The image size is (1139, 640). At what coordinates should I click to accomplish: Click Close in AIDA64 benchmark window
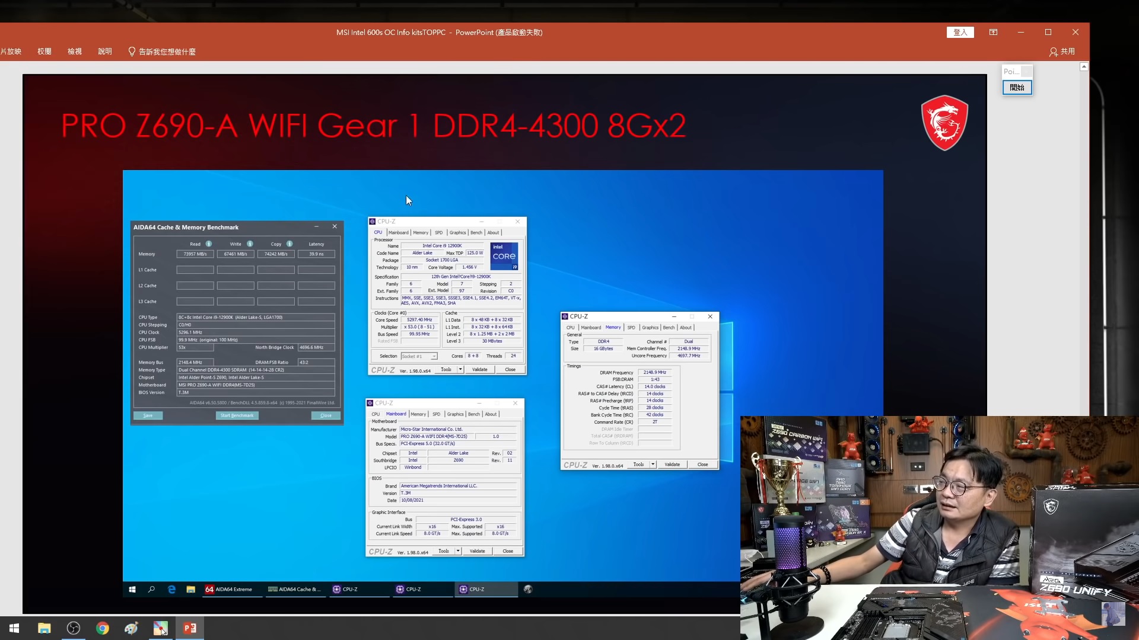tap(326, 415)
